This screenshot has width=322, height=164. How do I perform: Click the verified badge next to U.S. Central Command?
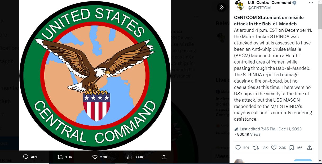(x=294, y=3)
